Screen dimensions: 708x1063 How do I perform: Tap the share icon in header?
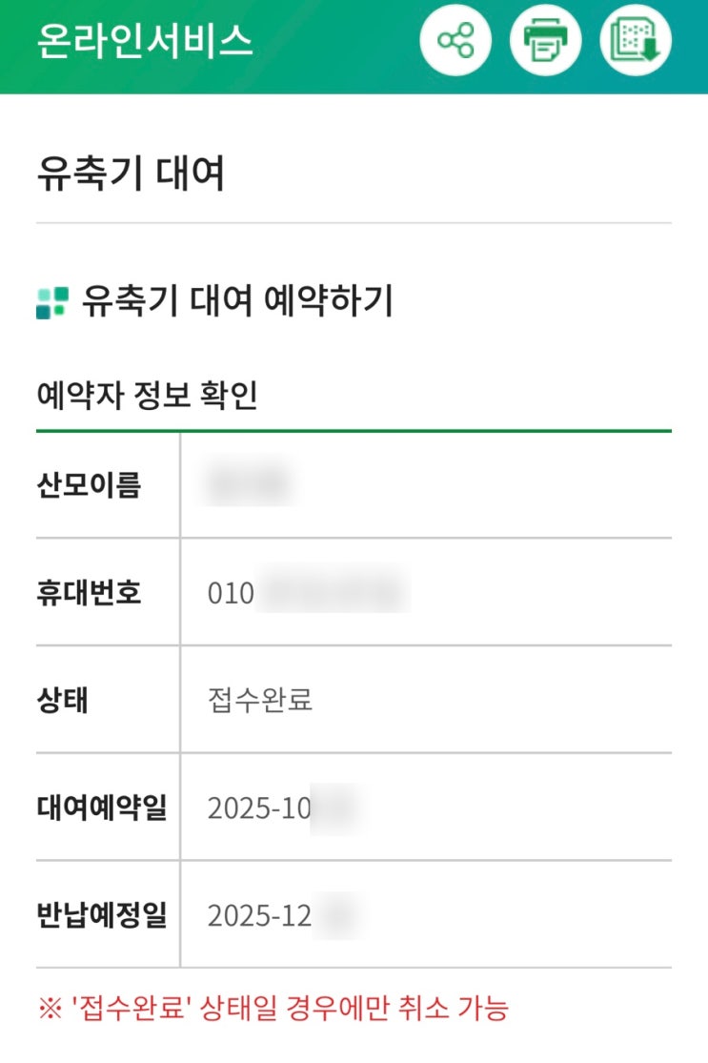pos(455,41)
